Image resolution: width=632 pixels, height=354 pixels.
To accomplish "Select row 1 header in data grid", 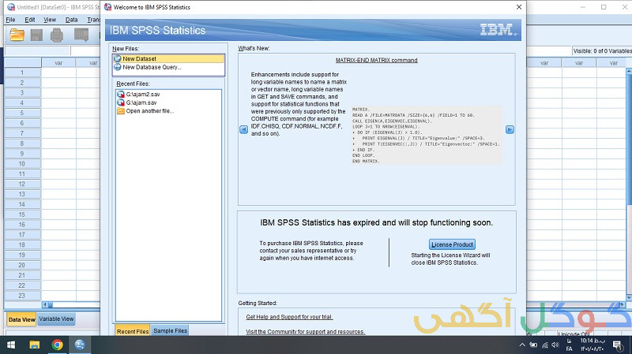I will [x=22, y=73].
